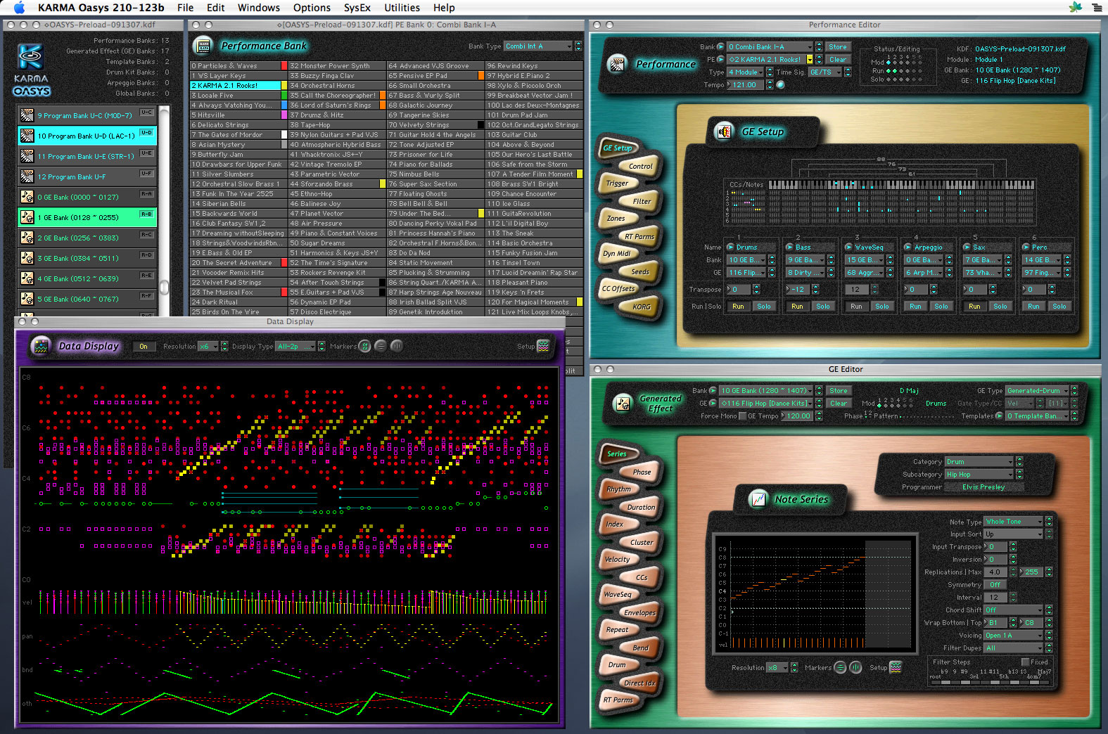Image resolution: width=1108 pixels, height=734 pixels.
Task: Open the Display Type All-2p dropdown
Action: point(296,346)
